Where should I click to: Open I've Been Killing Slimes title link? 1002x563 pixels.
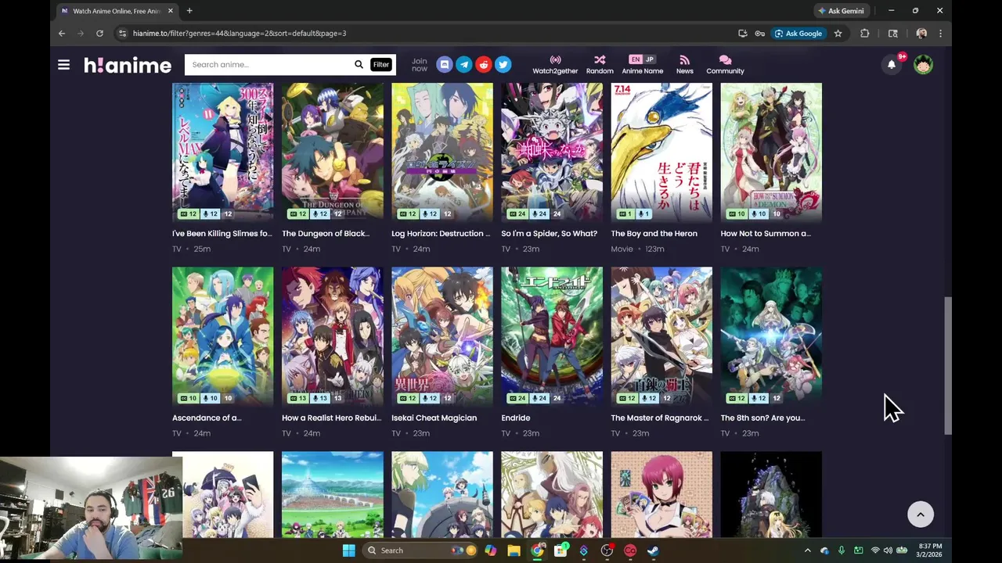pyautogui.click(x=222, y=233)
